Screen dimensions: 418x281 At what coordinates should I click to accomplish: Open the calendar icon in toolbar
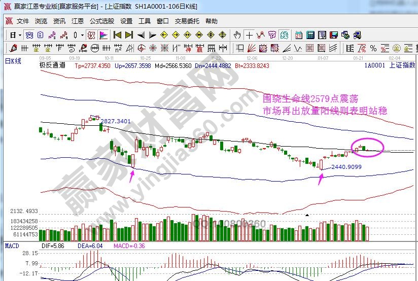(298, 35)
